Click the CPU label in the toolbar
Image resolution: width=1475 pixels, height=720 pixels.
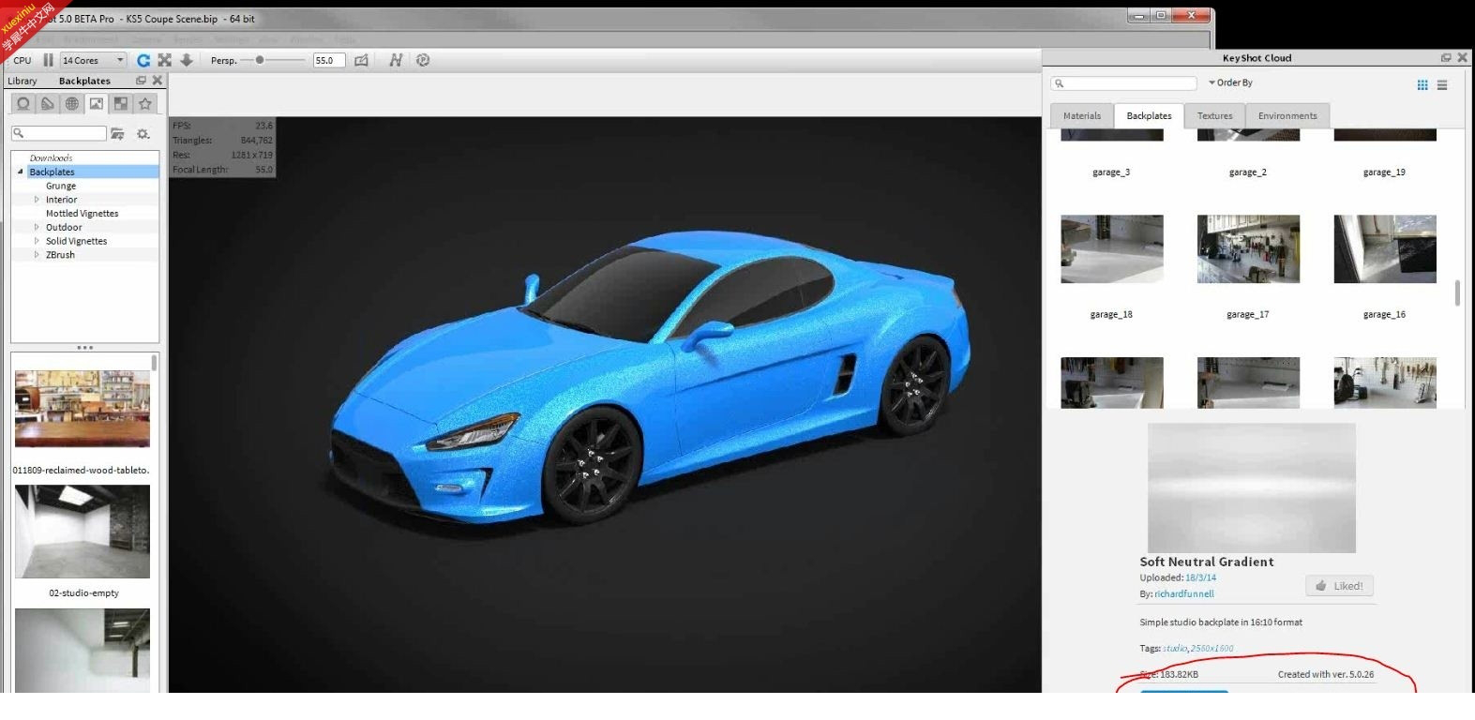23,60
